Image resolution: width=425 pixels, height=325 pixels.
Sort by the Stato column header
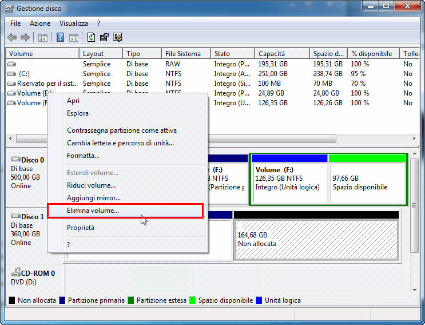click(x=233, y=54)
